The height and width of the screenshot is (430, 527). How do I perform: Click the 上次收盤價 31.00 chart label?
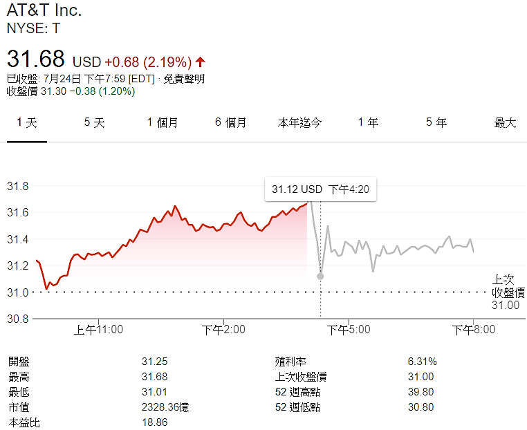click(x=508, y=292)
